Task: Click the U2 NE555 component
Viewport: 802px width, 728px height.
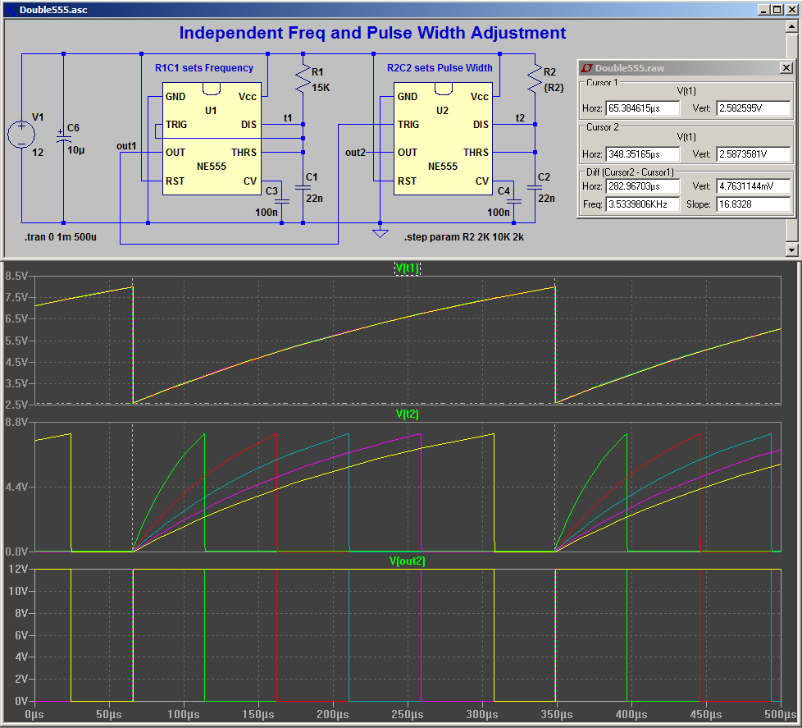Action: coord(443,139)
